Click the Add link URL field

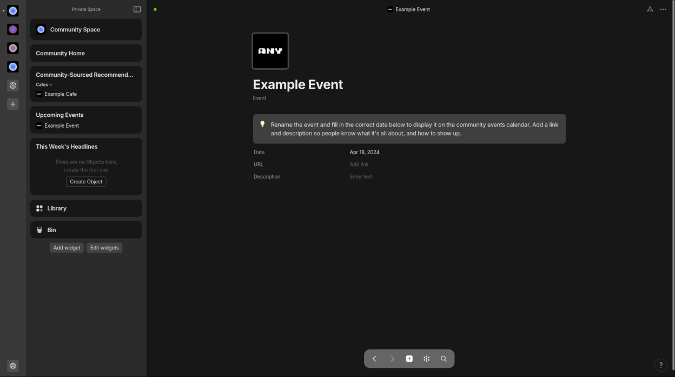(x=359, y=164)
